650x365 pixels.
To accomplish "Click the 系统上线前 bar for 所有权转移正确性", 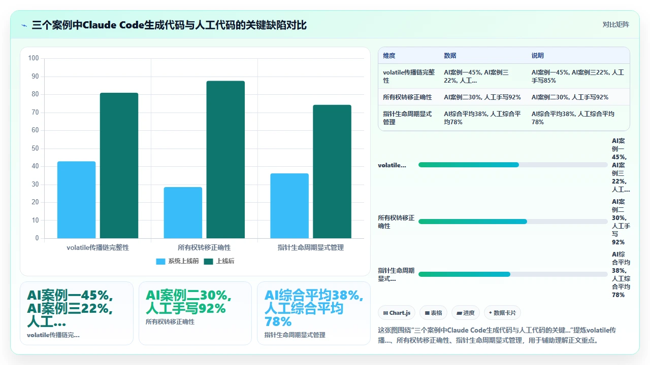I will (183, 213).
